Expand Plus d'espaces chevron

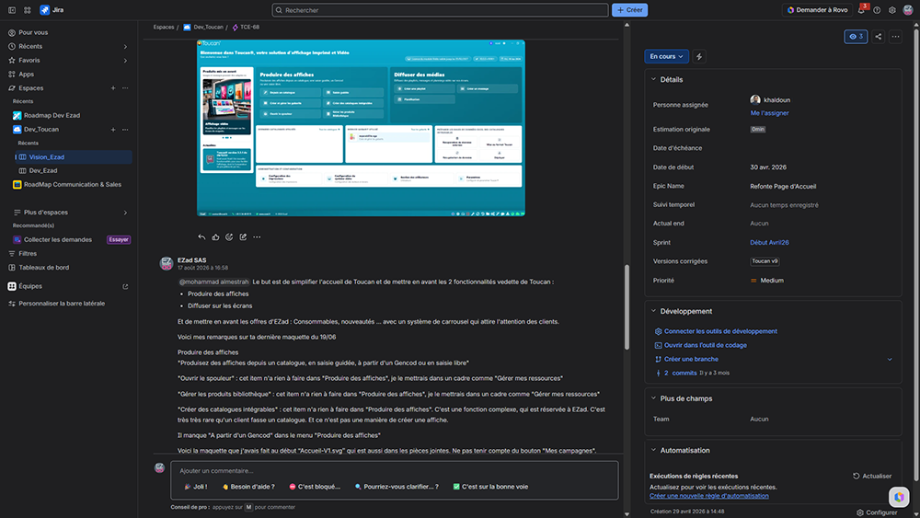point(125,213)
